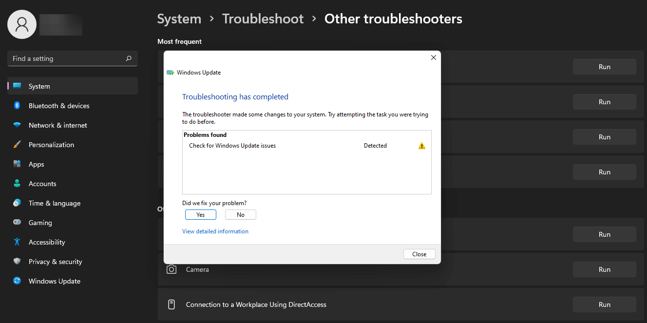Run the Camera troubleshooter
The image size is (647, 323).
point(605,269)
